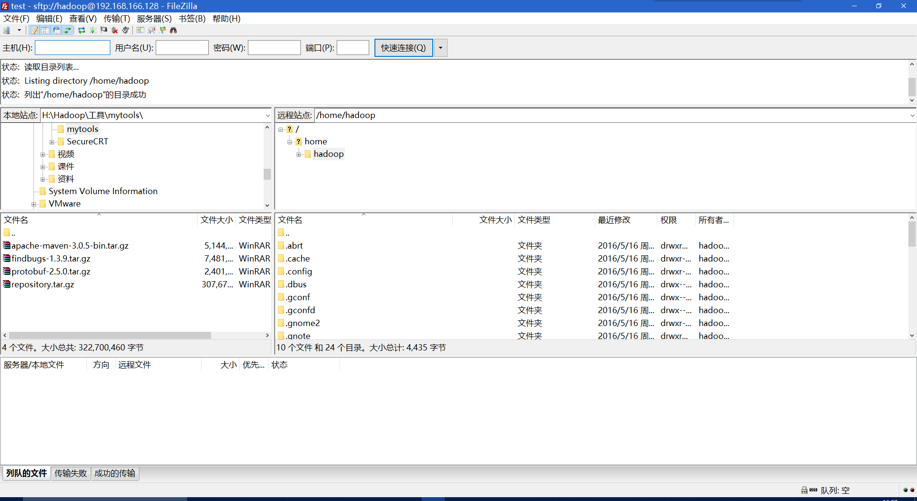
Task: Open the Site Manager icon
Action: pos(7,30)
